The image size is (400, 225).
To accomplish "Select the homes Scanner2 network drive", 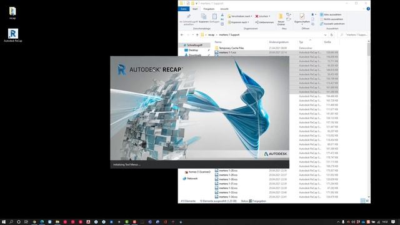I will (x=197, y=172).
